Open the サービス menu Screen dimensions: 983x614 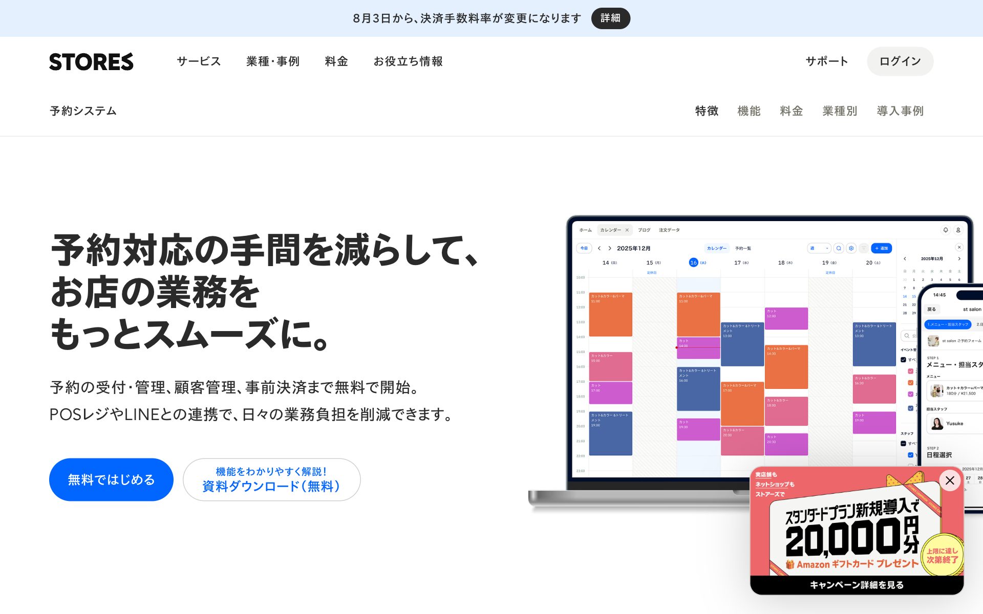point(199,61)
